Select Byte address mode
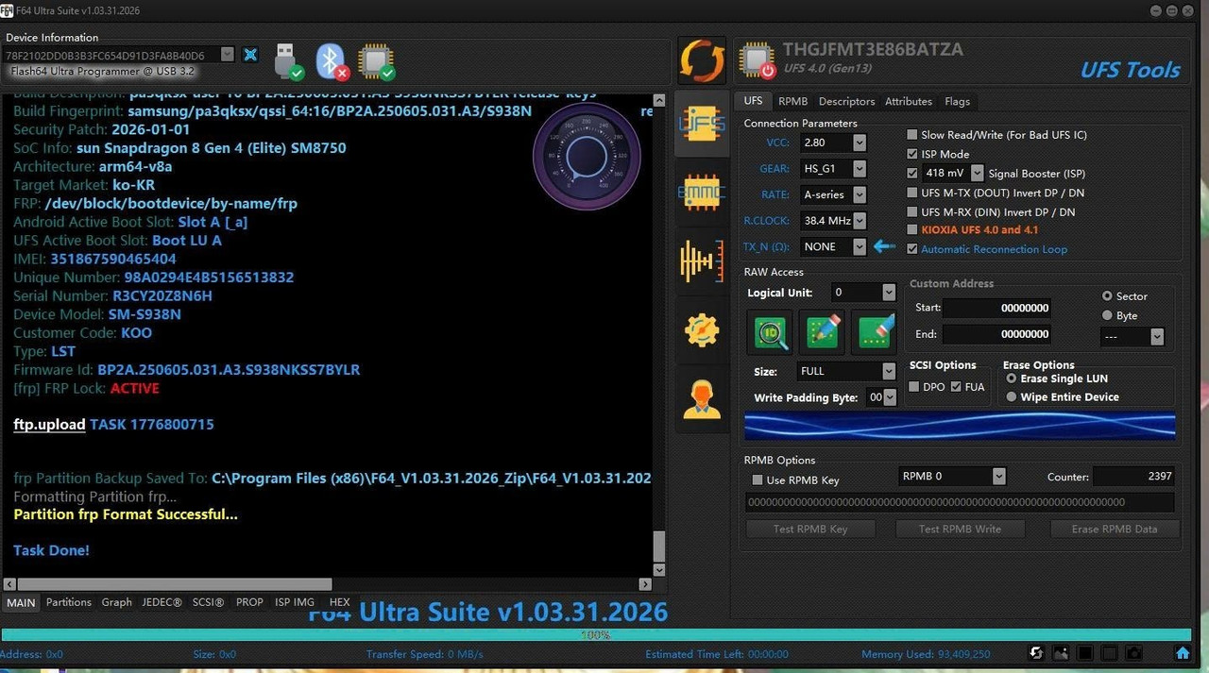This screenshot has height=673, width=1209. click(1108, 315)
